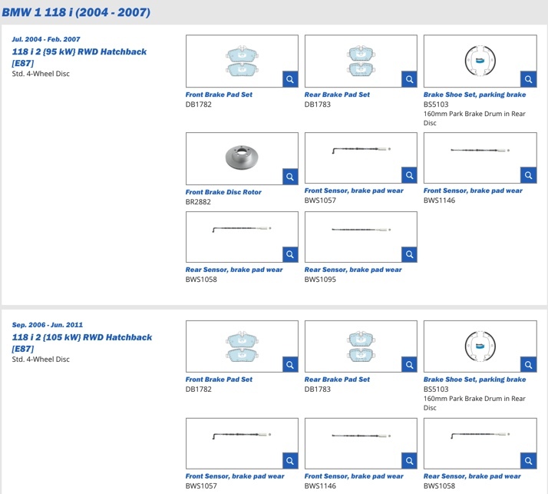Select BWS1095 sensor thumbnail
This screenshot has height=494, width=548.
coord(361,237)
